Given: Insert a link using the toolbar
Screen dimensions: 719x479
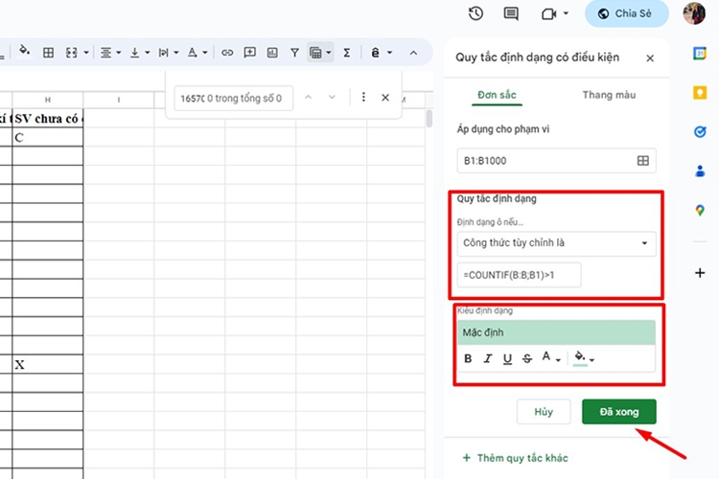Looking at the screenshot, I should pos(227,53).
